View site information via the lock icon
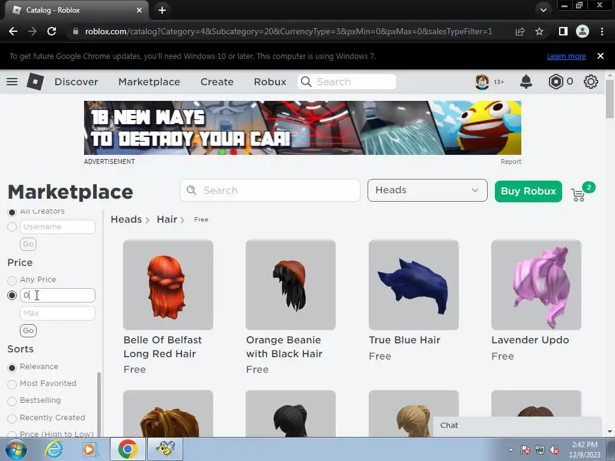Screen dimensions: 615x461 tap(75, 31)
